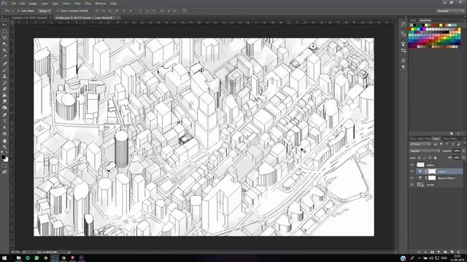The image size is (467, 262).
Task: Switch to the first Untitled document tab
Action: [29, 17]
